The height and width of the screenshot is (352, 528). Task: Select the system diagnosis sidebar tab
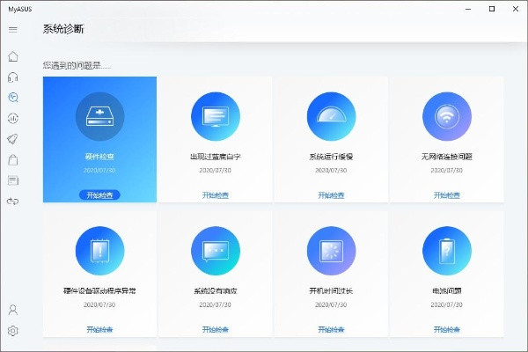13,98
